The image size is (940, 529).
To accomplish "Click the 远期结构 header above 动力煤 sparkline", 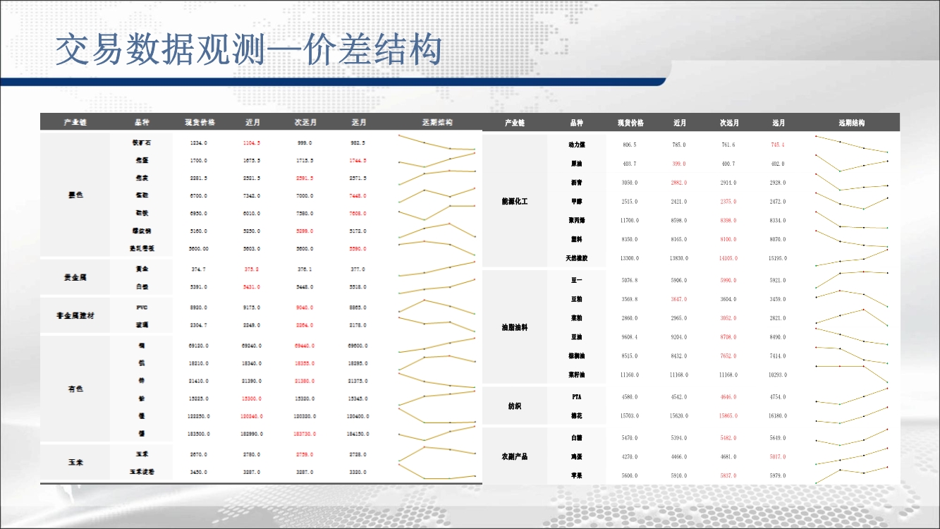I will pos(851,123).
